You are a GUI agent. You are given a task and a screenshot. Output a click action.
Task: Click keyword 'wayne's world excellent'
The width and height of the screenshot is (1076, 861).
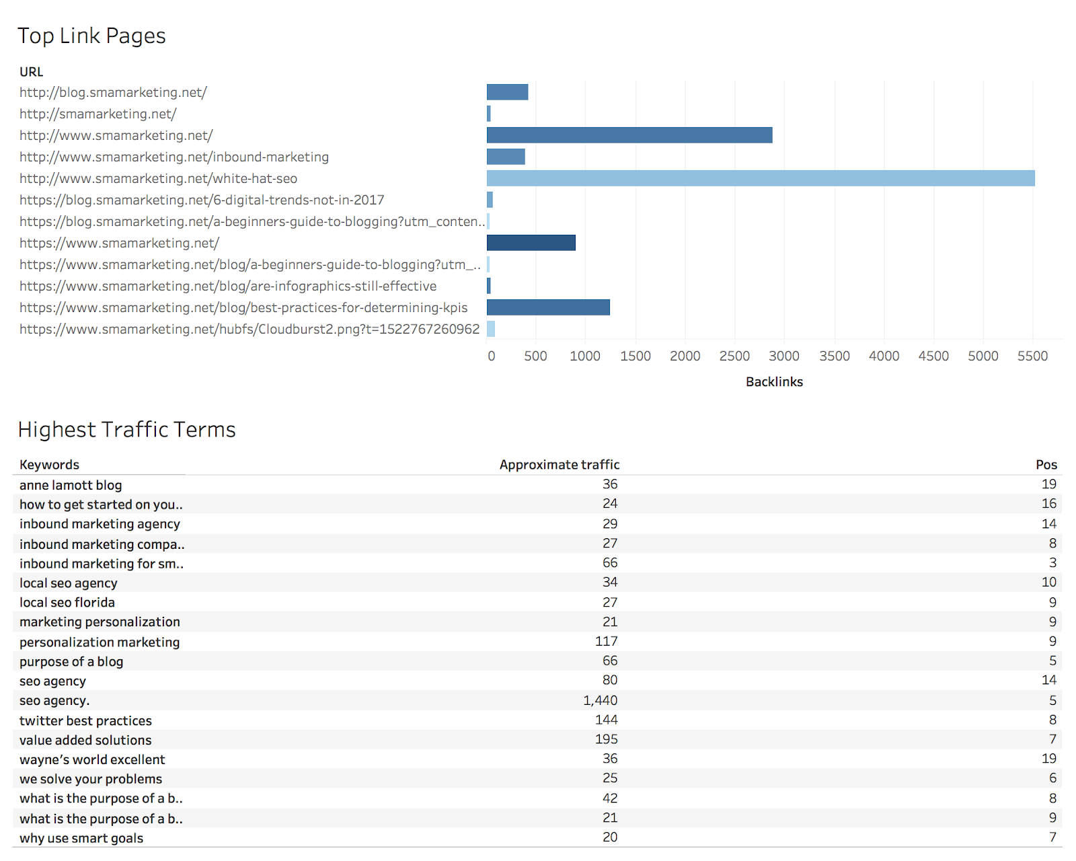92,760
